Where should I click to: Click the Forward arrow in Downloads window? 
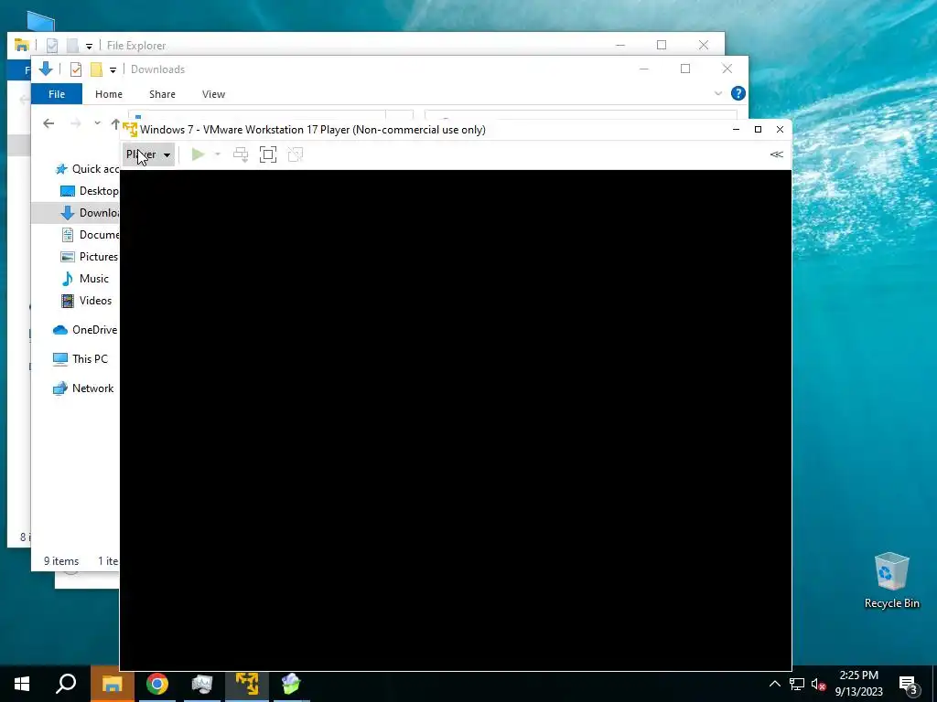(75, 123)
